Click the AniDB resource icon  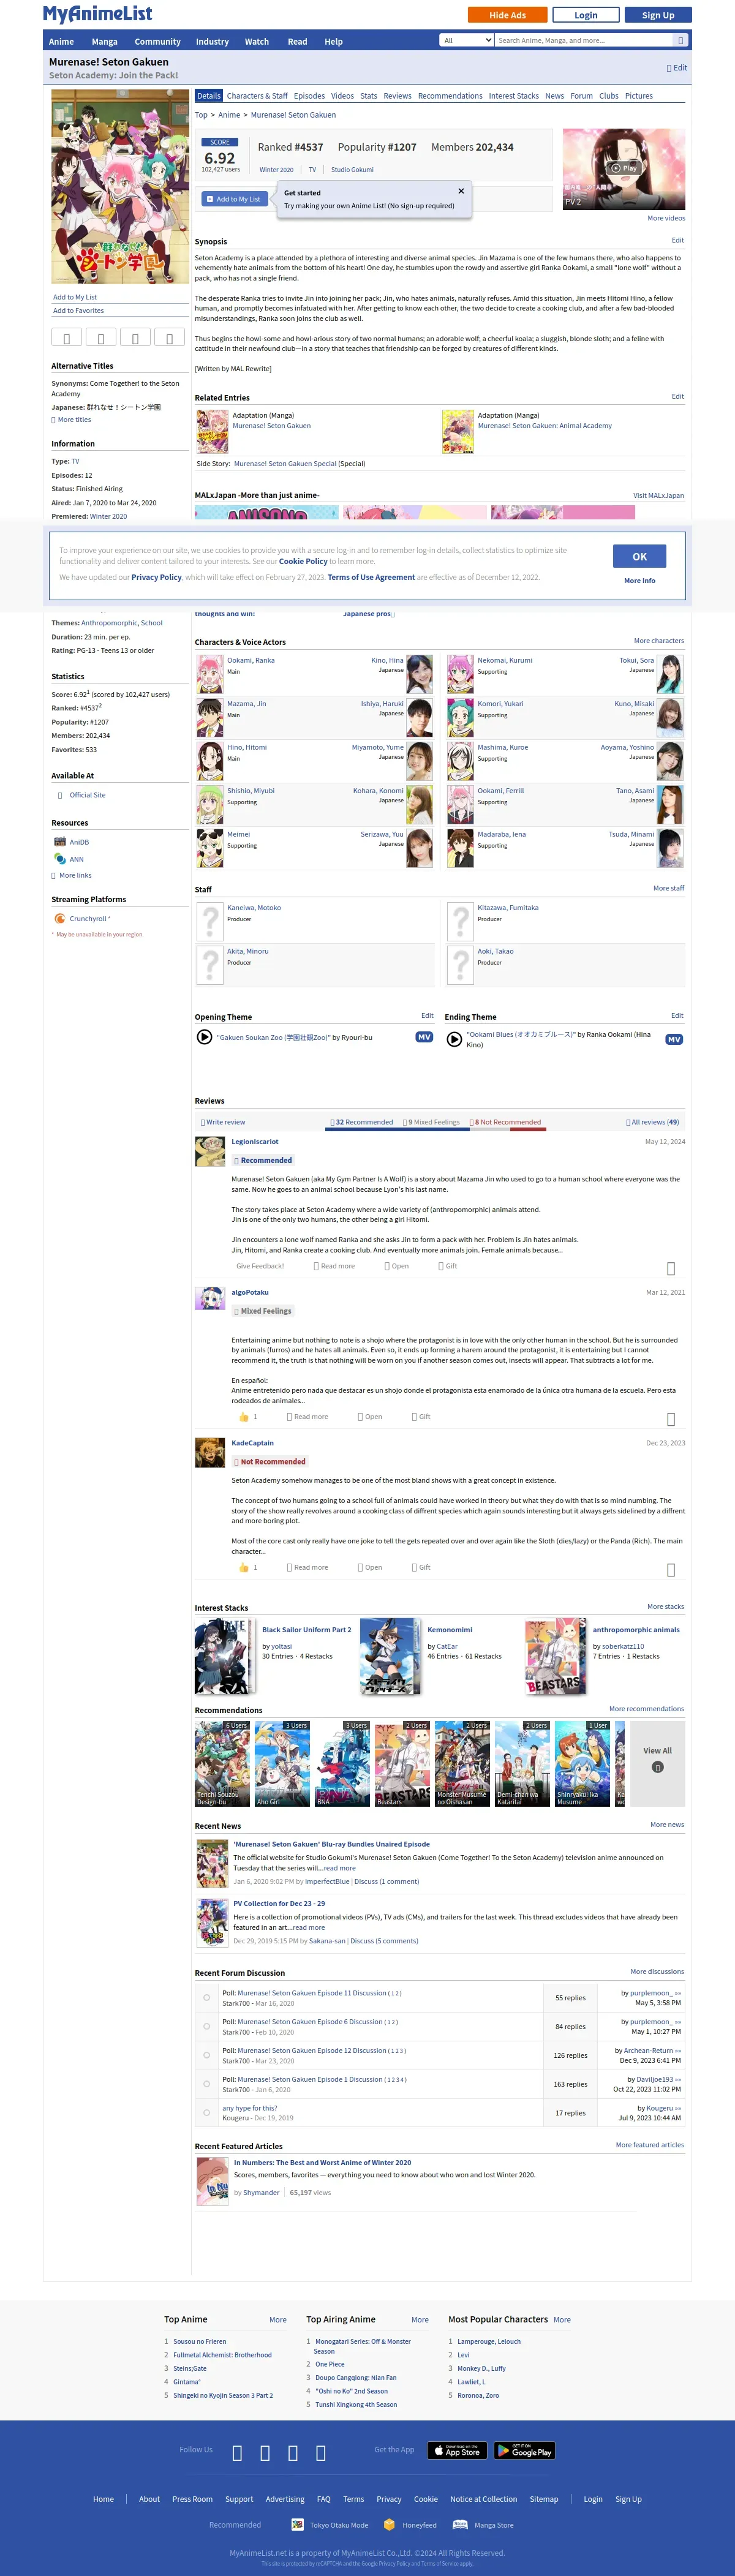pyautogui.click(x=60, y=842)
